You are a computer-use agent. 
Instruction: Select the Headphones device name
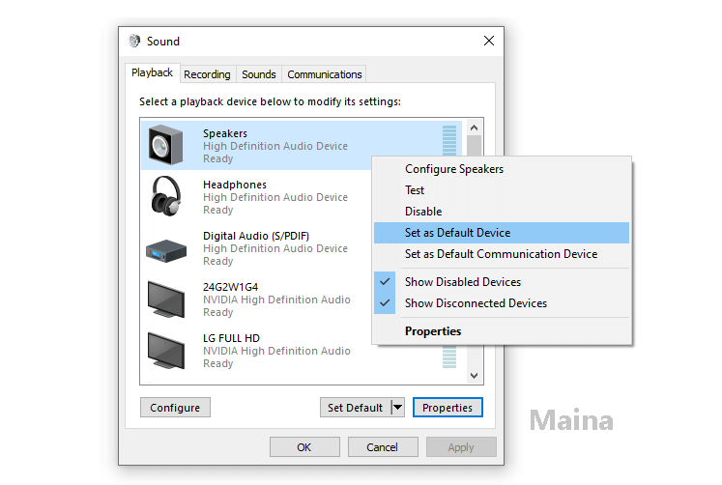click(234, 185)
